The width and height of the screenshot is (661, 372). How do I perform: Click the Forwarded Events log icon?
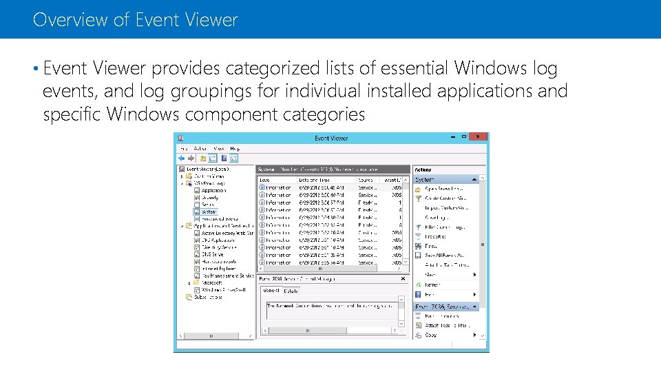click(196, 219)
